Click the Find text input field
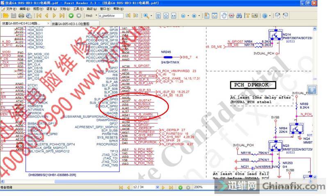This screenshot has height=196, width=328. pos(111,16)
